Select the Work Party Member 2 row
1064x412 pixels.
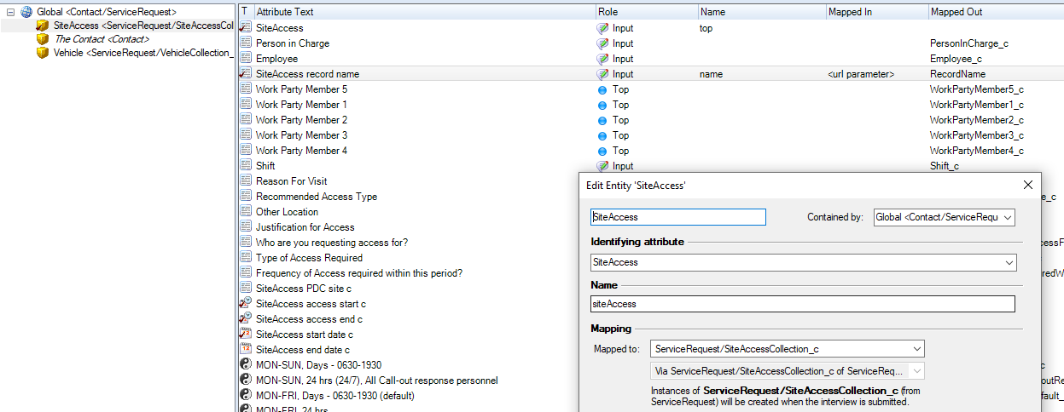(301, 120)
